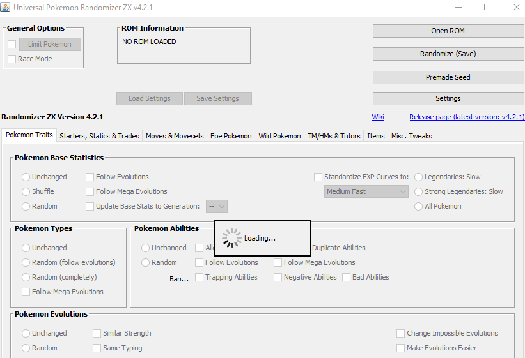The height and width of the screenshot is (358, 525).
Task: Click Premade Seed button
Action: (448, 77)
